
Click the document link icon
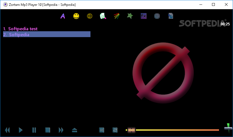click(x=171, y=16)
